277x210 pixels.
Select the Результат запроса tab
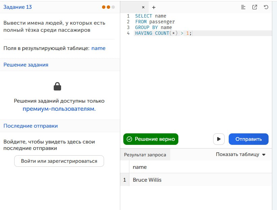pos(145,155)
